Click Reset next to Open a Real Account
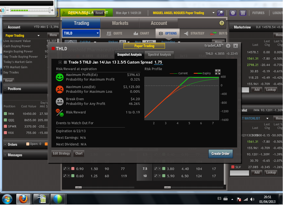 click(x=99, y=13)
